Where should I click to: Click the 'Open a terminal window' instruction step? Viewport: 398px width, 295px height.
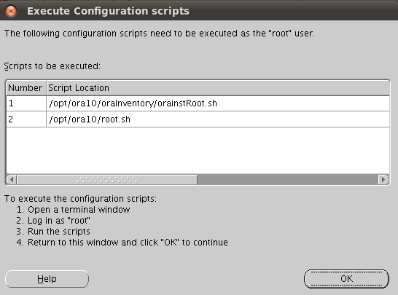(74, 210)
